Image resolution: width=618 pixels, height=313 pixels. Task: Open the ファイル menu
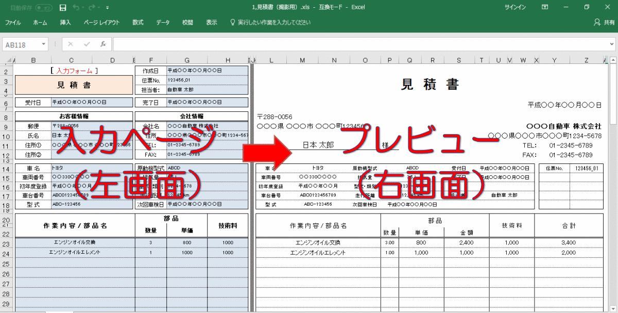[13, 23]
